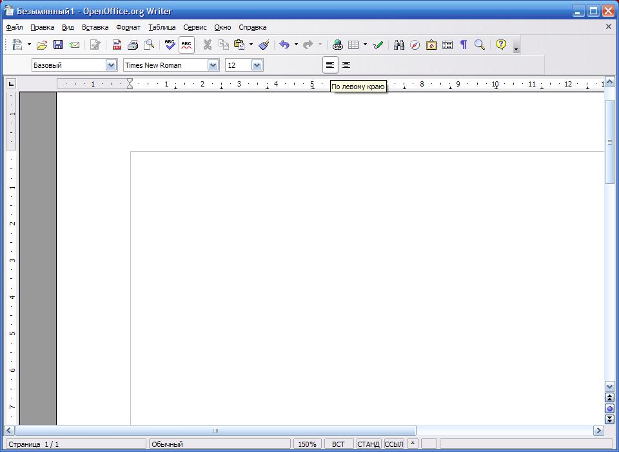Open the Файл menu
The height and width of the screenshot is (452, 619).
(15, 27)
